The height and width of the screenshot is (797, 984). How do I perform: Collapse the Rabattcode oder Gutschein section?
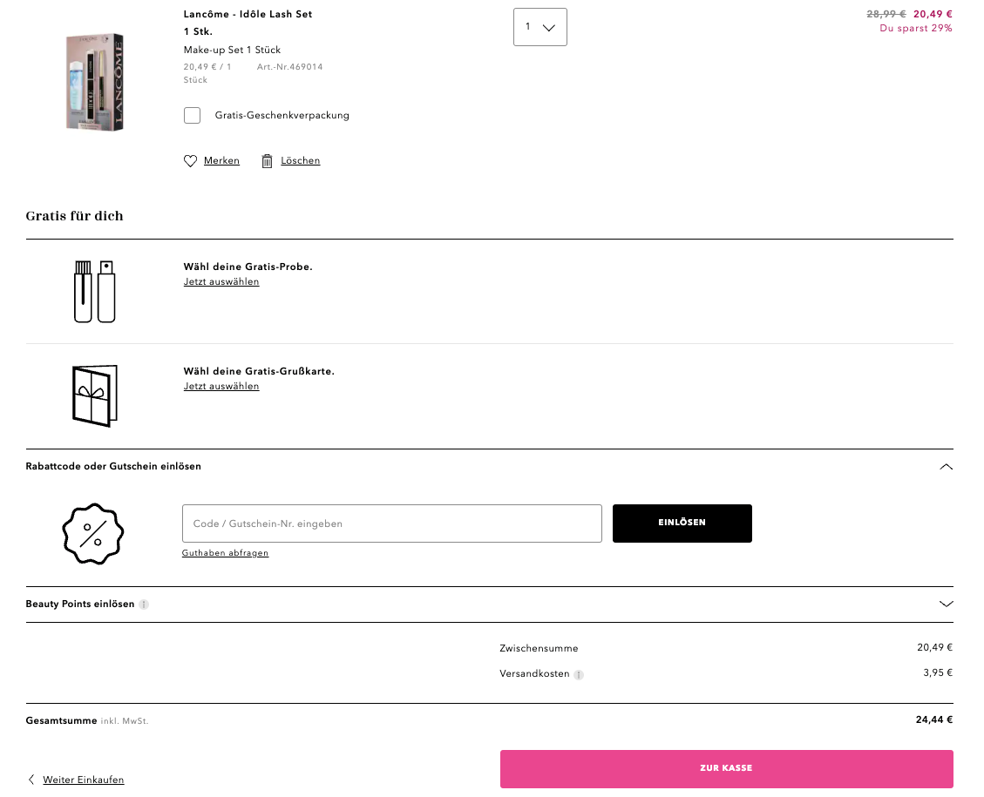[x=946, y=467]
